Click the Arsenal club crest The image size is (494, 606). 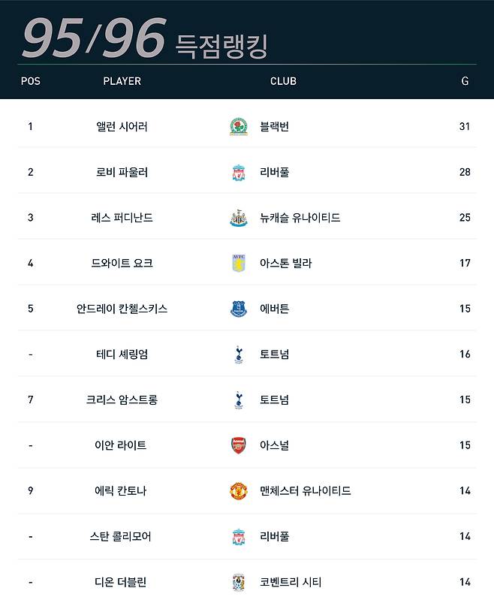tap(239, 445)
